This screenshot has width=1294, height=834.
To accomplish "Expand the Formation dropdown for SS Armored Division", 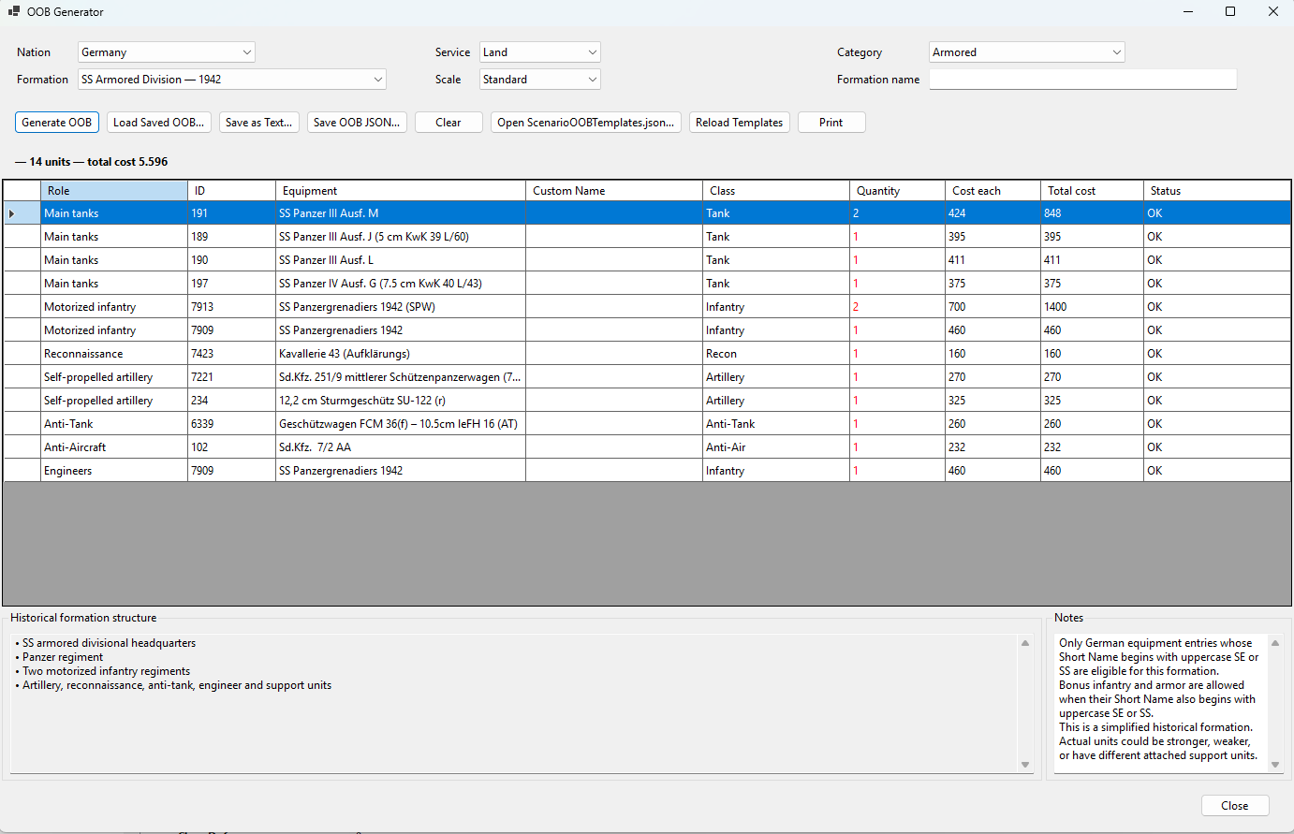I will [232, 80].
